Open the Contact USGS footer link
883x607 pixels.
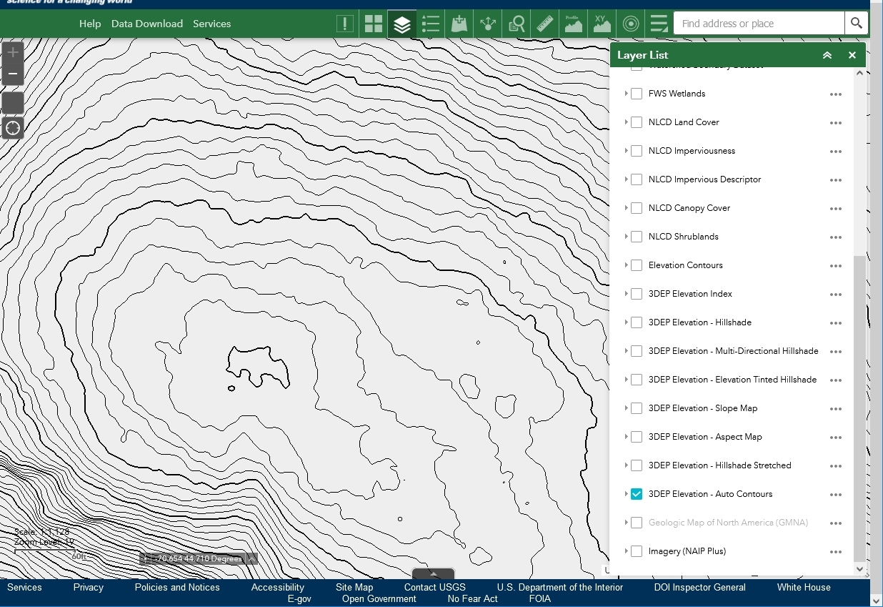coord(434,587)
